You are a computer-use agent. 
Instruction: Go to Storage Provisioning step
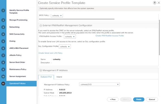click(x=18, y=20)
